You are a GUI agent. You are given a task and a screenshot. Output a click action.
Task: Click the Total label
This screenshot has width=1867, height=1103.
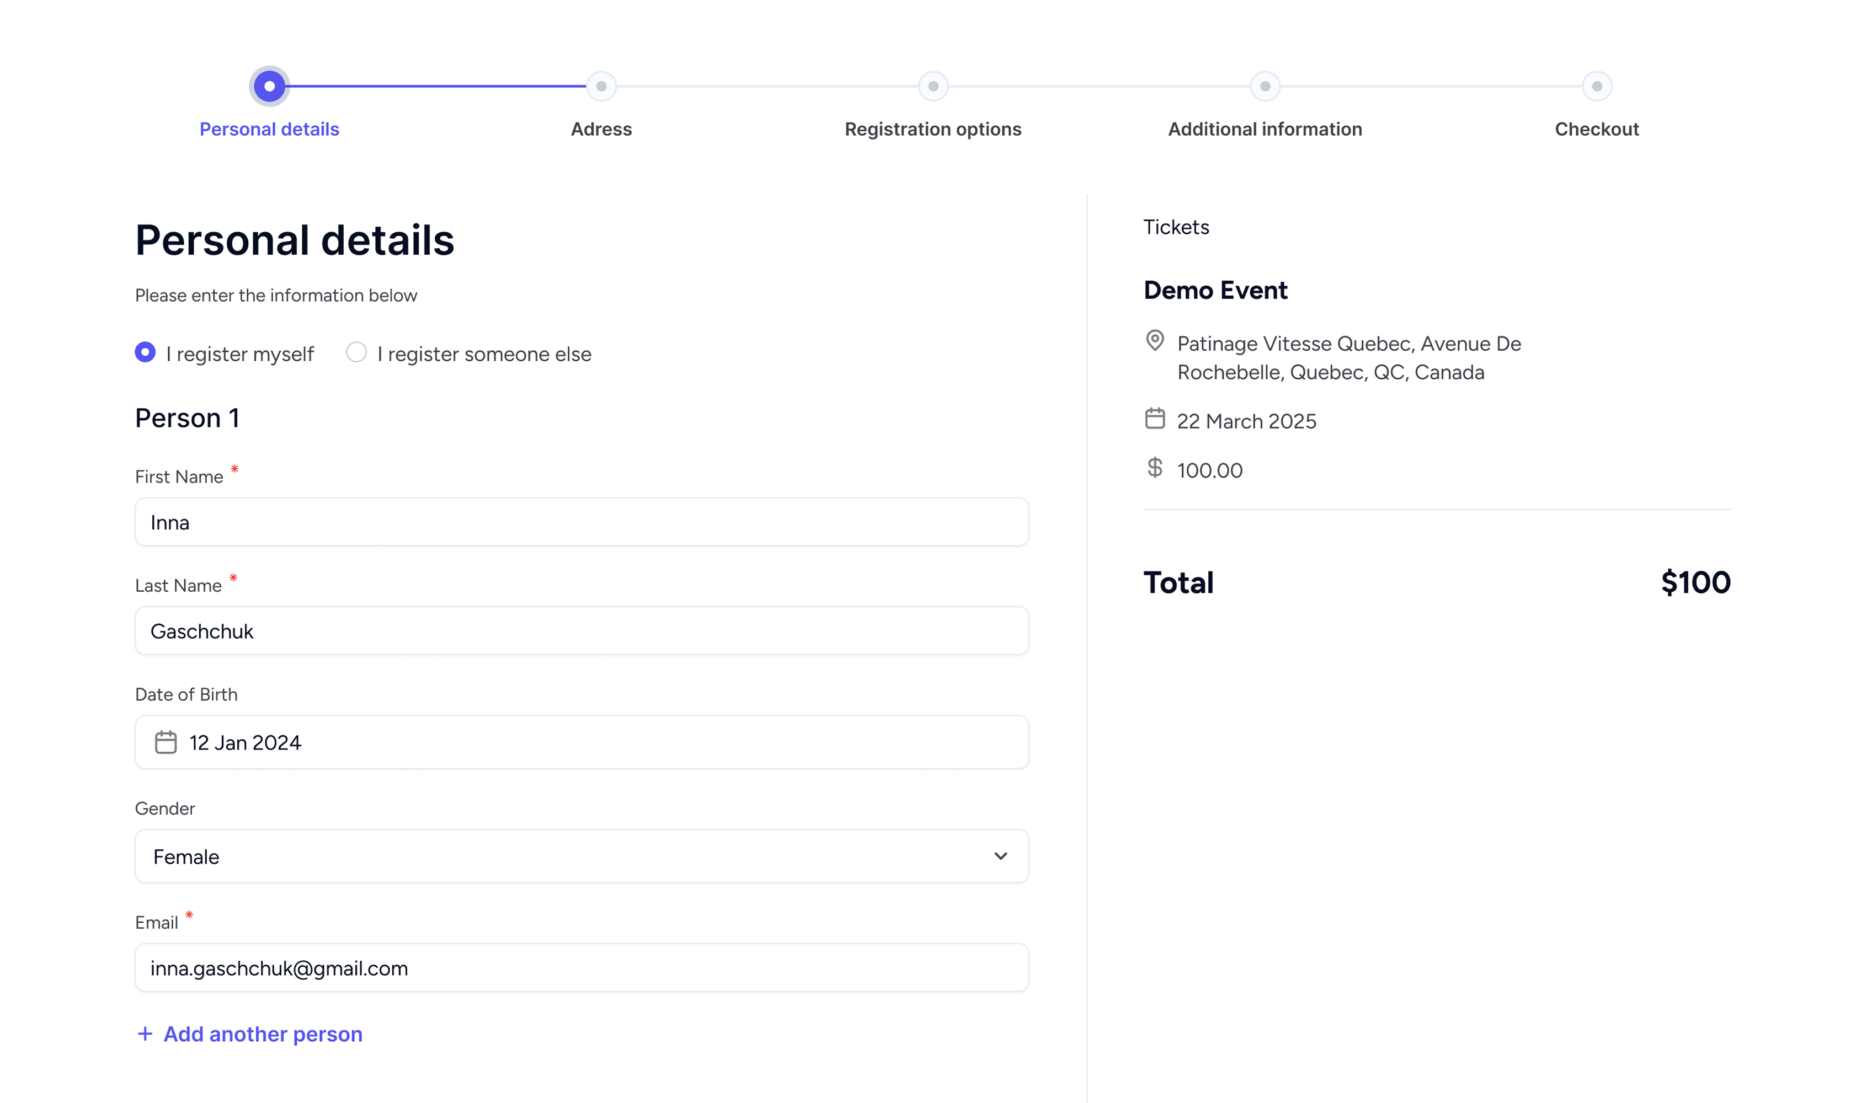point(1178,583)
